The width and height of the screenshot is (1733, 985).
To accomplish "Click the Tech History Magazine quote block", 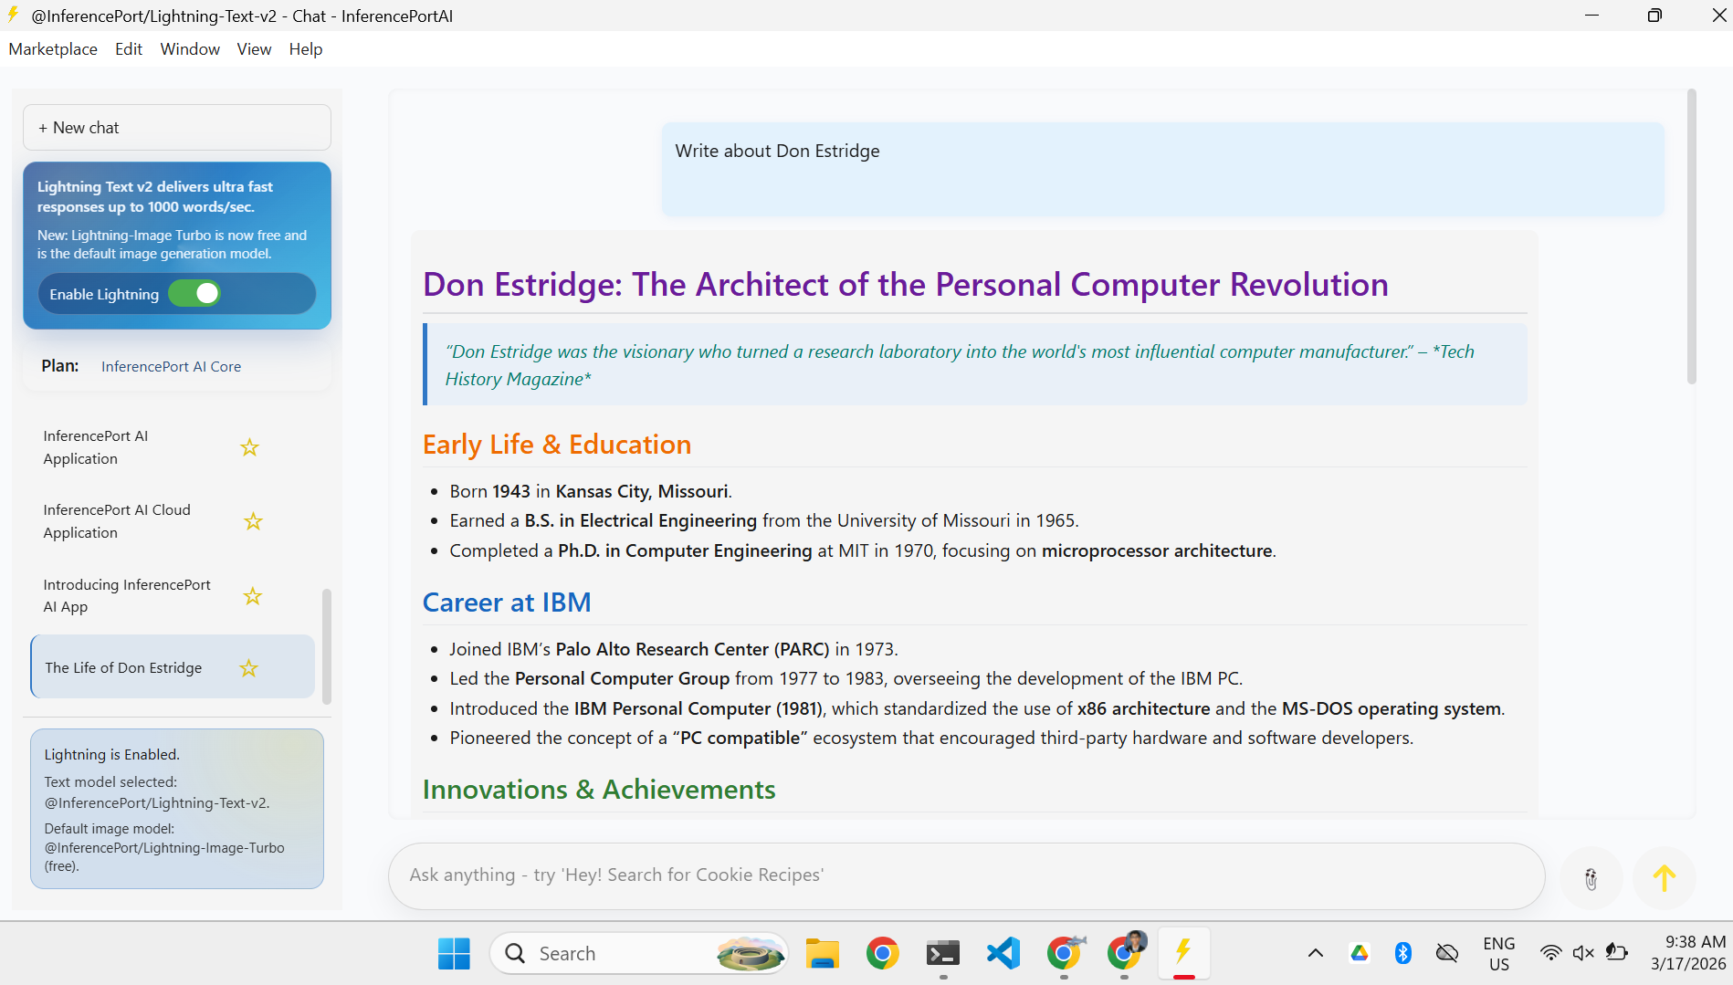I will pyautogui.click(x=974, y=364).
